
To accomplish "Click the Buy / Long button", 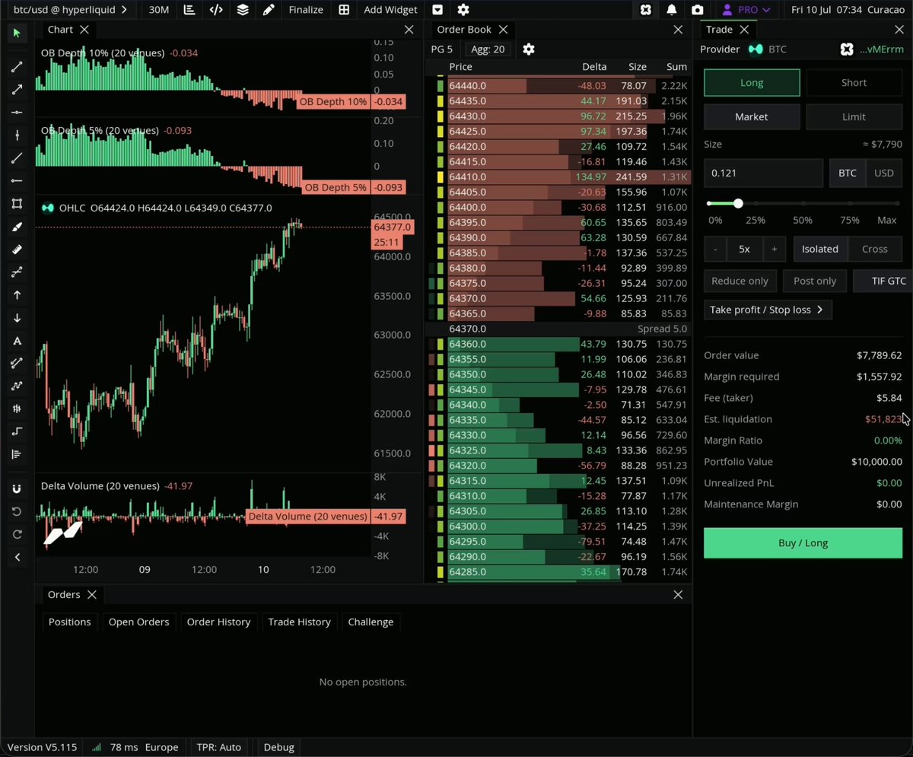I will tap(803, 543).
